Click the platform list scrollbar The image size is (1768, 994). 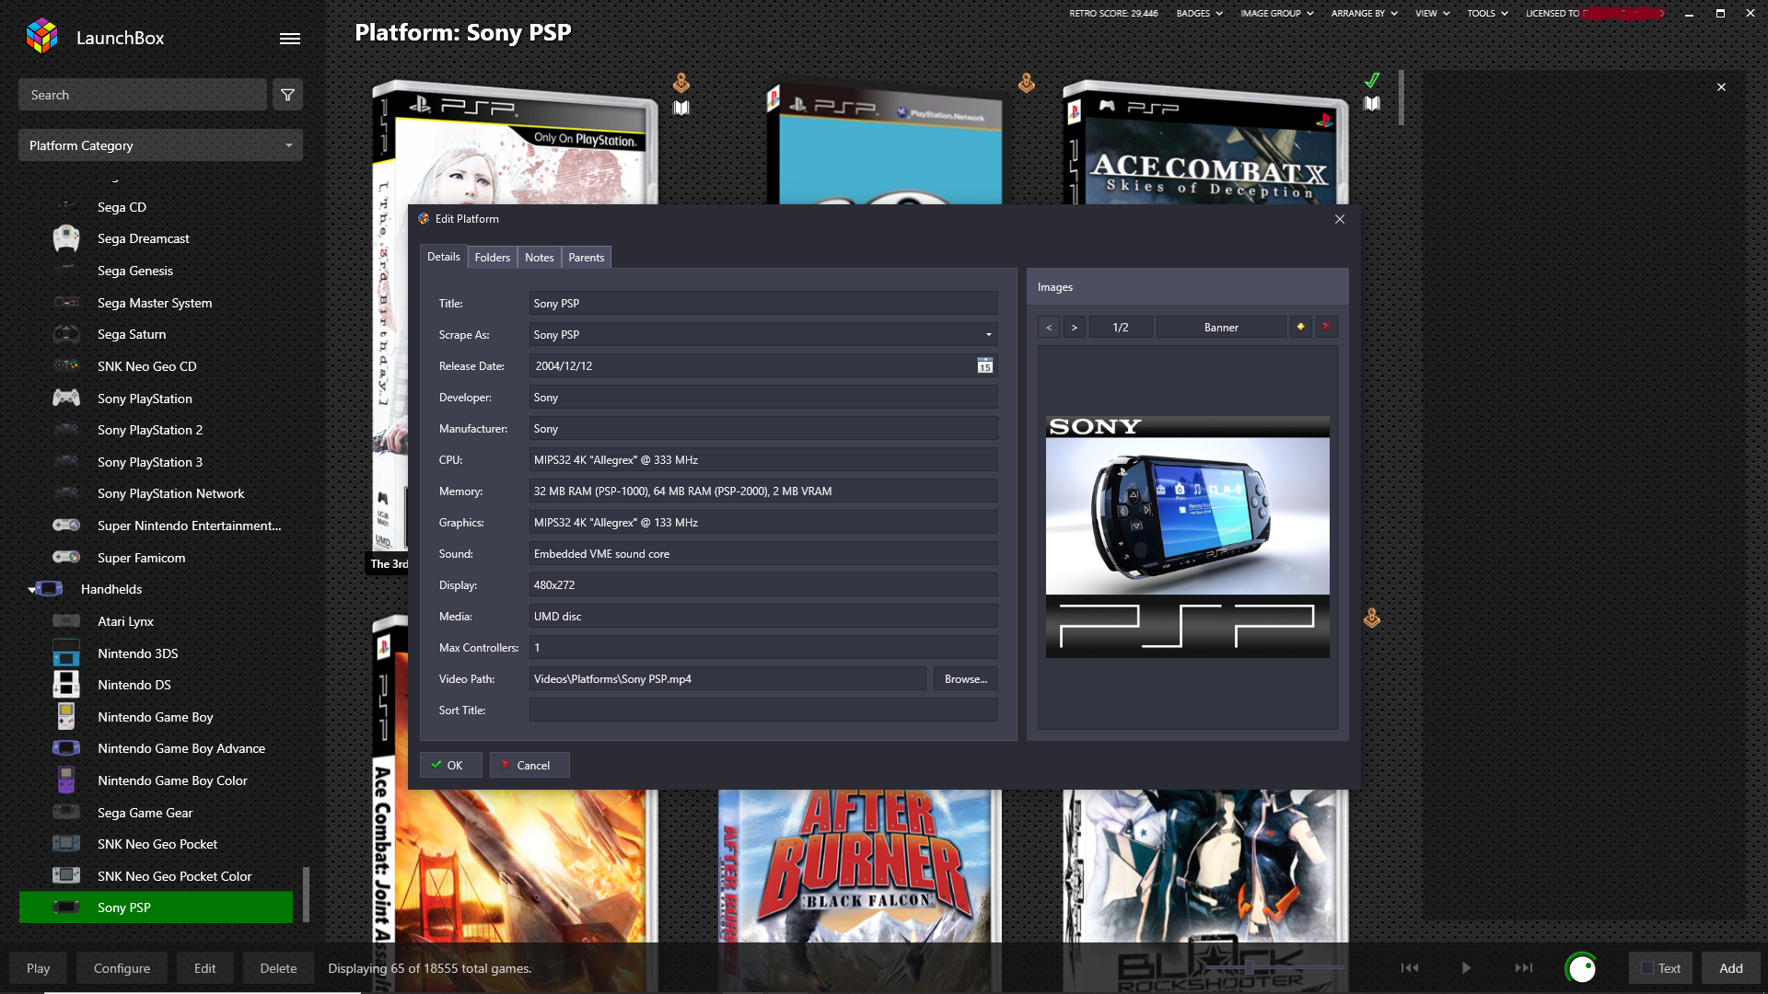(306, 894)
